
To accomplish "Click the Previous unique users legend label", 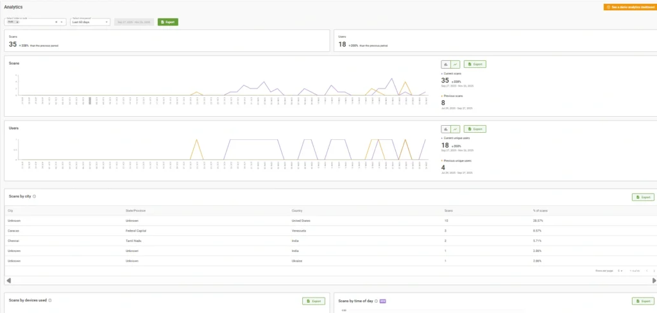I will [x=456, y=160].
